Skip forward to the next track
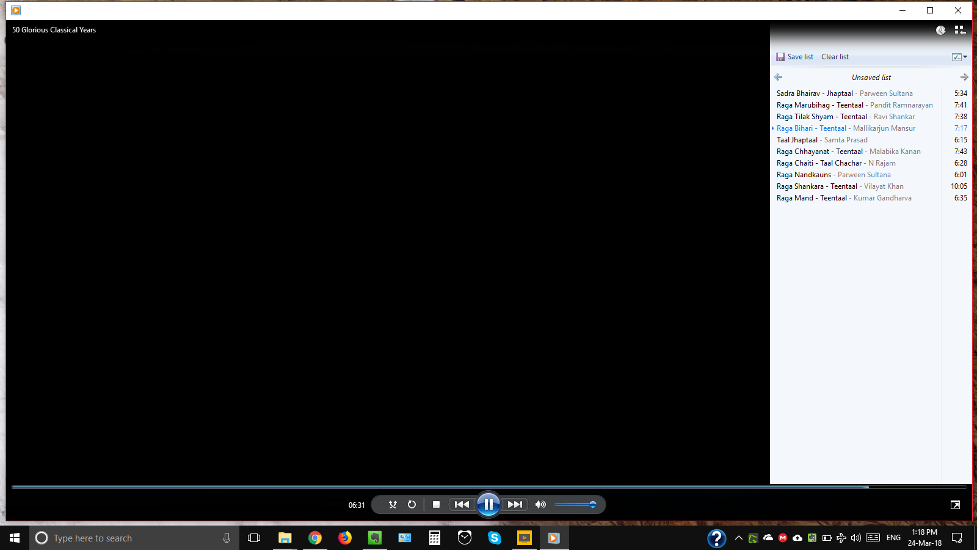The image size is (977, 550). click(515, 505)
